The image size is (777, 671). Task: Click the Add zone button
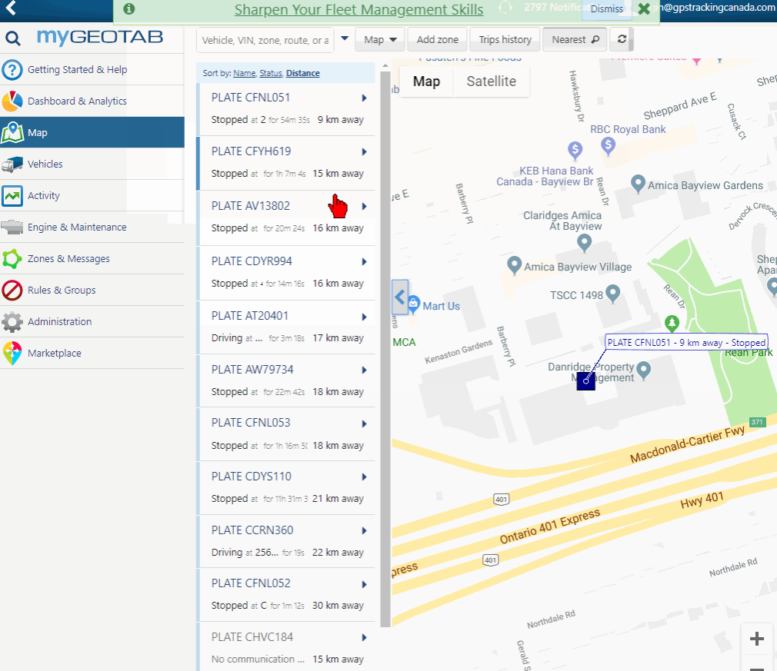438,40
